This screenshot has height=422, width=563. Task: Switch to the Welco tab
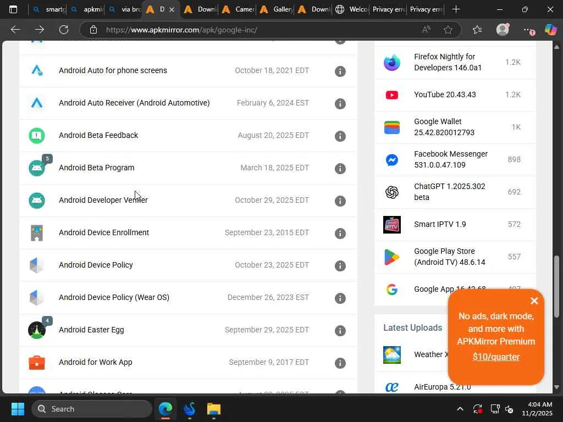[x=352, y=9]
